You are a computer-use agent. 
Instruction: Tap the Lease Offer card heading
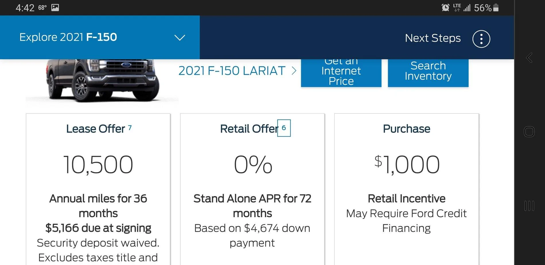[96, 129]
